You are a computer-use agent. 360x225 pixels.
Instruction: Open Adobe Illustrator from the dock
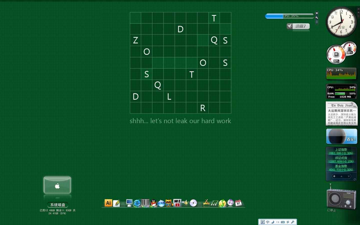point(108,203)
